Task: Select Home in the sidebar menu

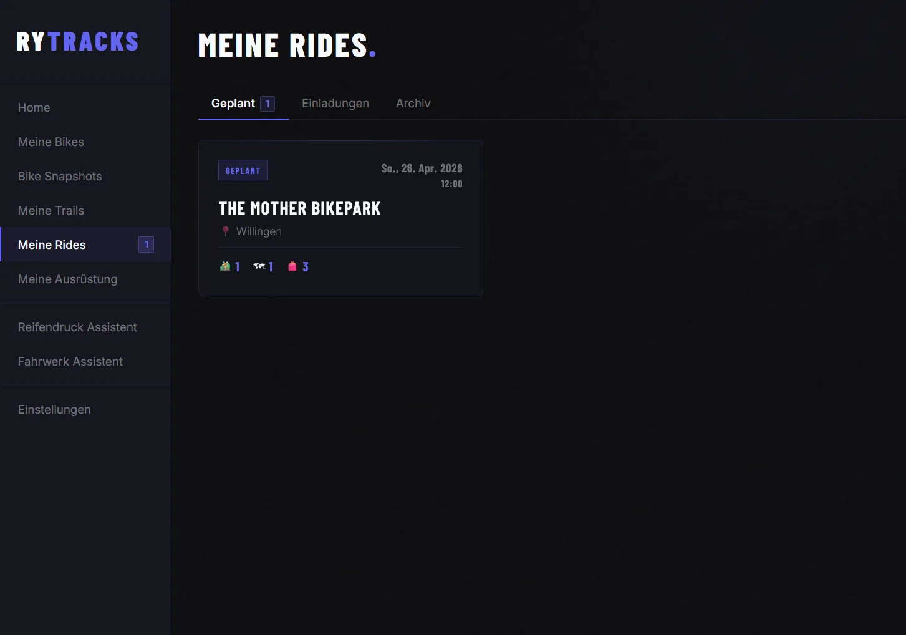Action: coord(34,107)
